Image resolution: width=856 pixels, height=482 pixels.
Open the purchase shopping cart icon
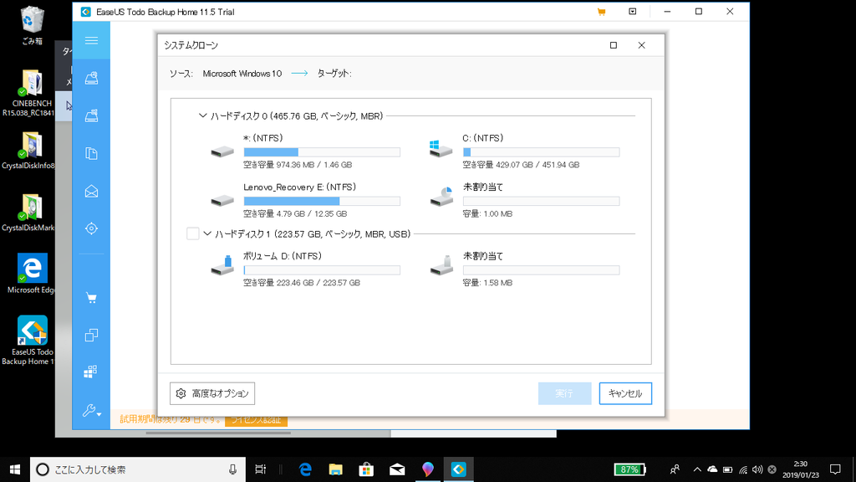click(91, 297)
